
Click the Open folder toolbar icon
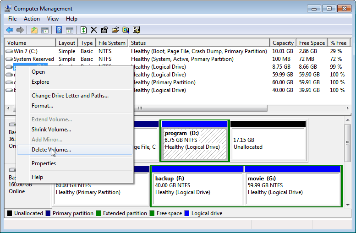[115, 30]
